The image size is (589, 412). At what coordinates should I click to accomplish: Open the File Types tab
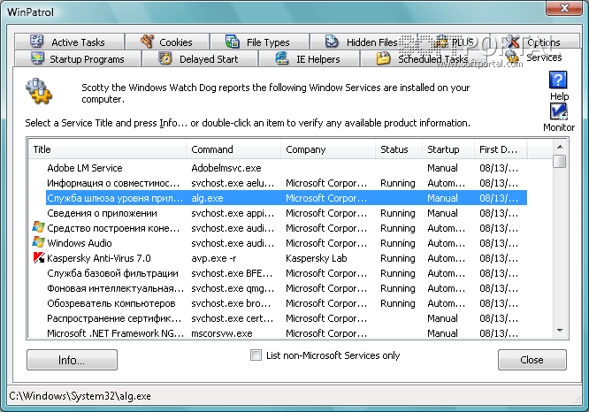tap(259, 42)
